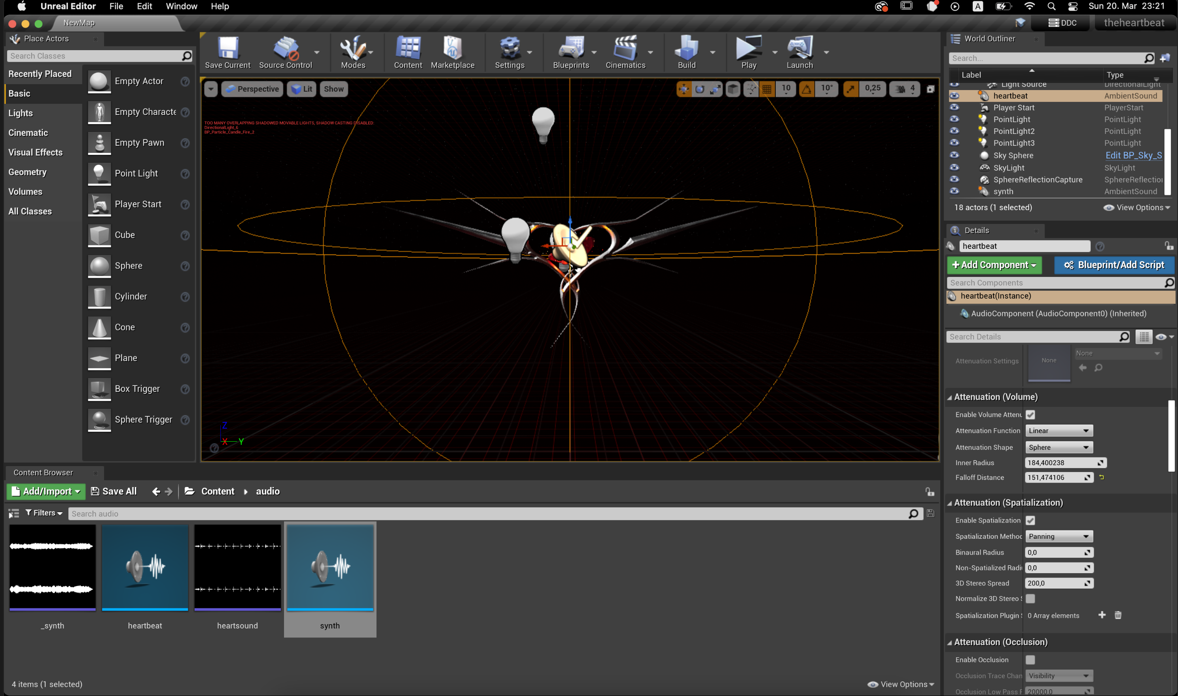Select the heartsound asset thumbnail
This screenshot has height=696, width=1178.
(237, 568)
